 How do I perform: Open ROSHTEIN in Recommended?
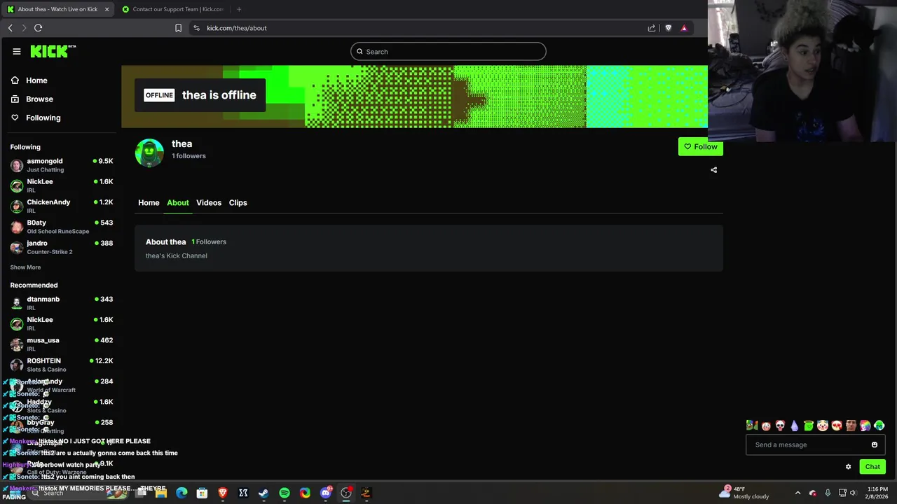(62, 365)
